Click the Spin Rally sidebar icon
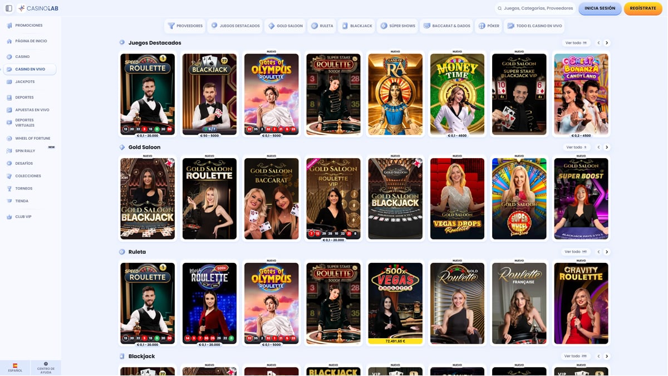The width and height of the screenshot is (668, 376). pos(9,151)
